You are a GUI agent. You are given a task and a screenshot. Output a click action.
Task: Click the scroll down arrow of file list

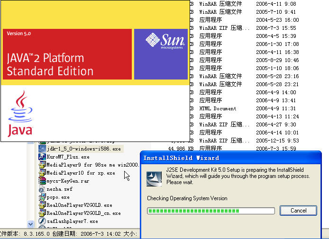click(x=30, y=224)
